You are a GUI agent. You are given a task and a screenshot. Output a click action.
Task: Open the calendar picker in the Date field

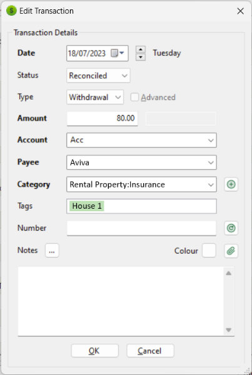(x=118, y=53)
